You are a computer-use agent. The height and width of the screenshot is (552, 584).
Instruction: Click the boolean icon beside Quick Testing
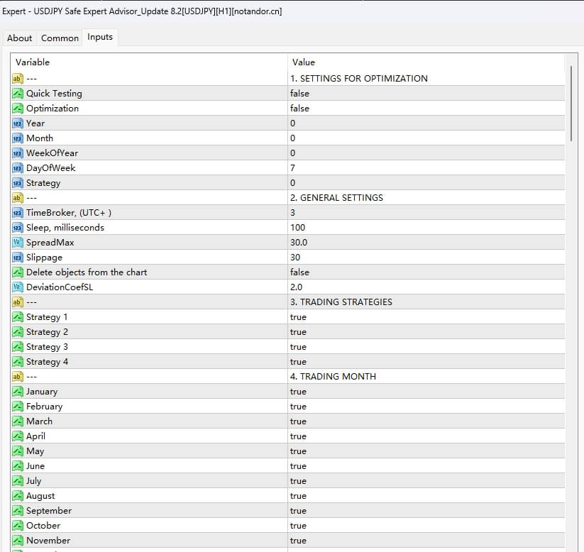tap(18, 94)
